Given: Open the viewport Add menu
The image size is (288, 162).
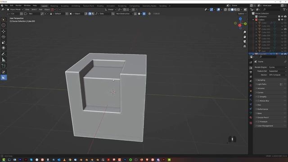Looking at the screenshot, I should pos(40,9).
